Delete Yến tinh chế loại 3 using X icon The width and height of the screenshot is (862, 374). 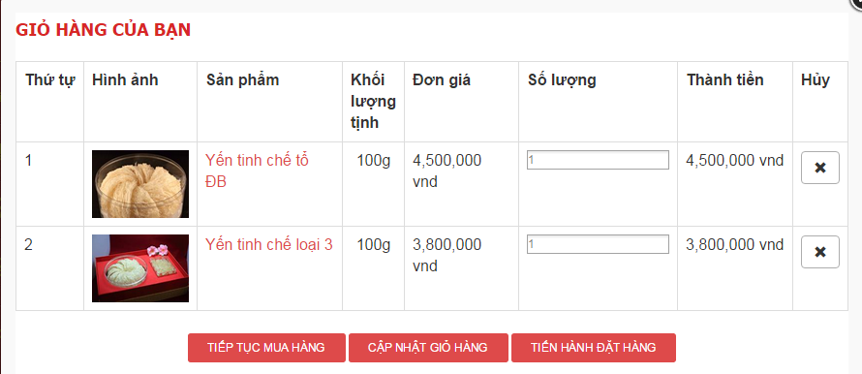click(819, 252)
